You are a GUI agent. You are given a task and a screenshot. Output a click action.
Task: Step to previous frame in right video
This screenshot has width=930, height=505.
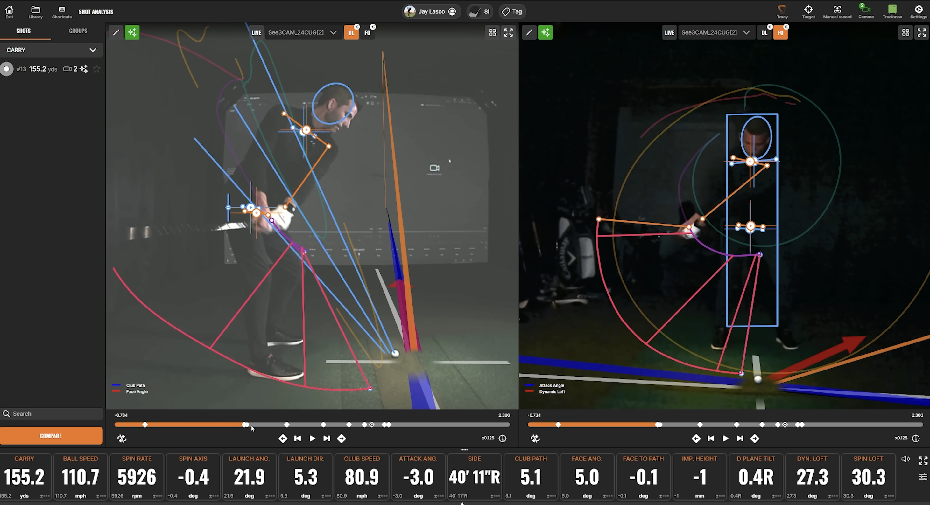[710, 438]
